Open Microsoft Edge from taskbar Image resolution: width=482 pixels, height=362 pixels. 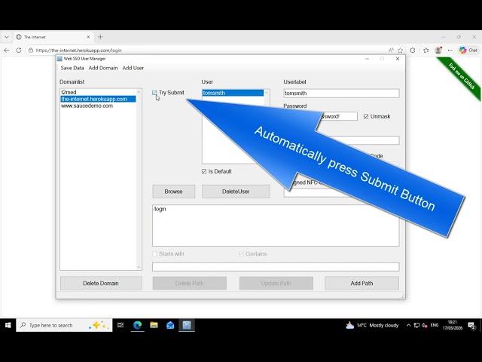click(x=137, y=325)
